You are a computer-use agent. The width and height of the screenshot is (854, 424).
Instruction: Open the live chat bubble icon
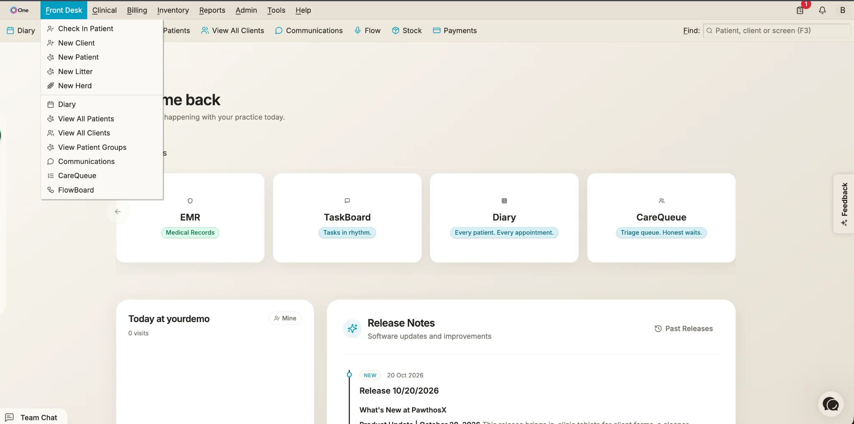tap(831, 404)
